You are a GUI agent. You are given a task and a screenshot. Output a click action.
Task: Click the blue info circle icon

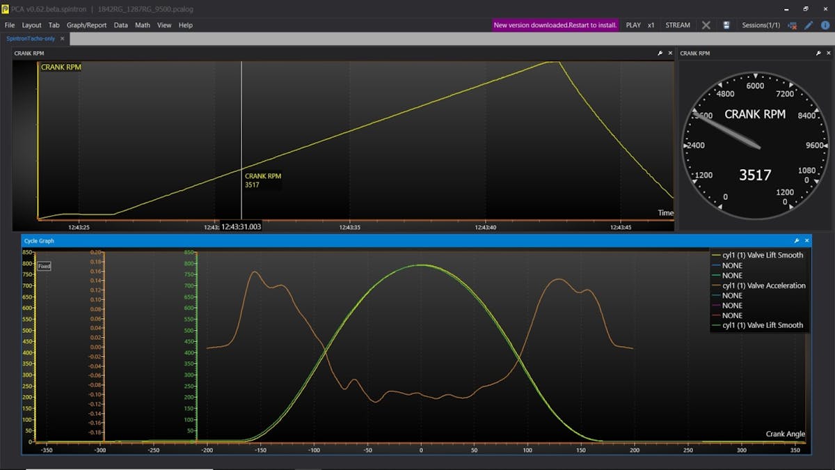click(825, 25)
